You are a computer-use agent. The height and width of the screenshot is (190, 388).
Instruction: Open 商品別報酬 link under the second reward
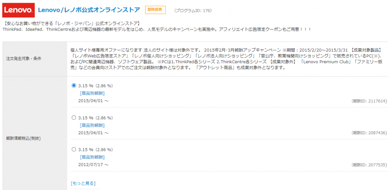[x=92, y=125]
